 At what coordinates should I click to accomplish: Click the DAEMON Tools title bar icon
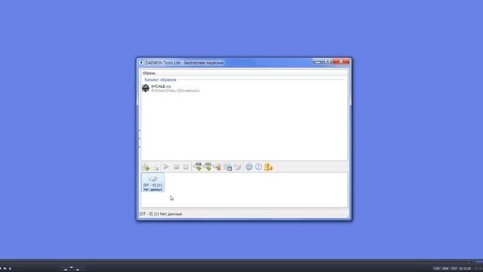point(141,63)
